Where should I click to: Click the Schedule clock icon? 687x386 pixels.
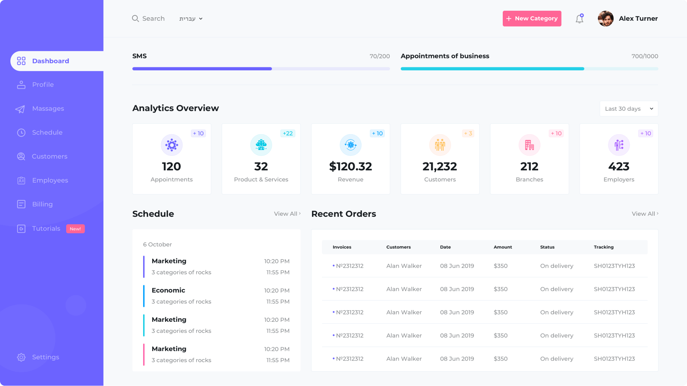[x=21, y=133]
